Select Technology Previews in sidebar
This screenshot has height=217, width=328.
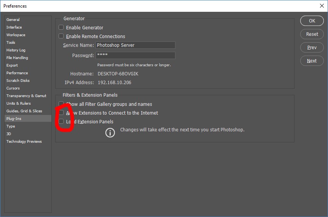[24, 141]
